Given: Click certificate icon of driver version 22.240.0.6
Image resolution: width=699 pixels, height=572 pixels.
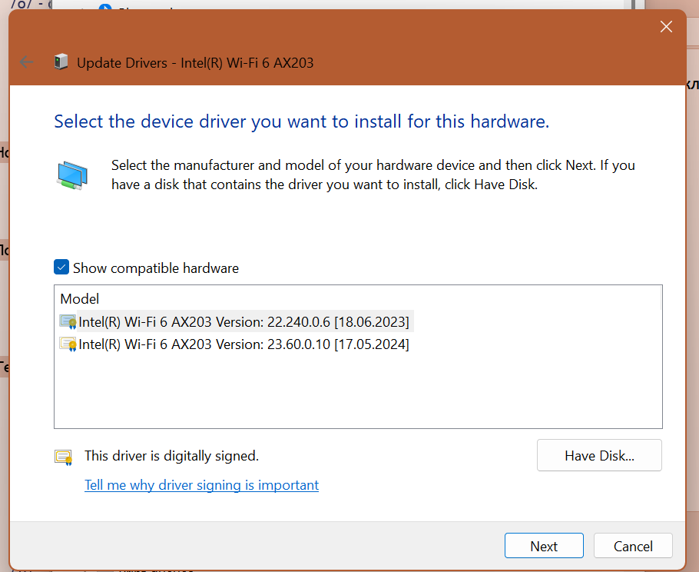Looking at the screenshot, I should click(68, 321).
